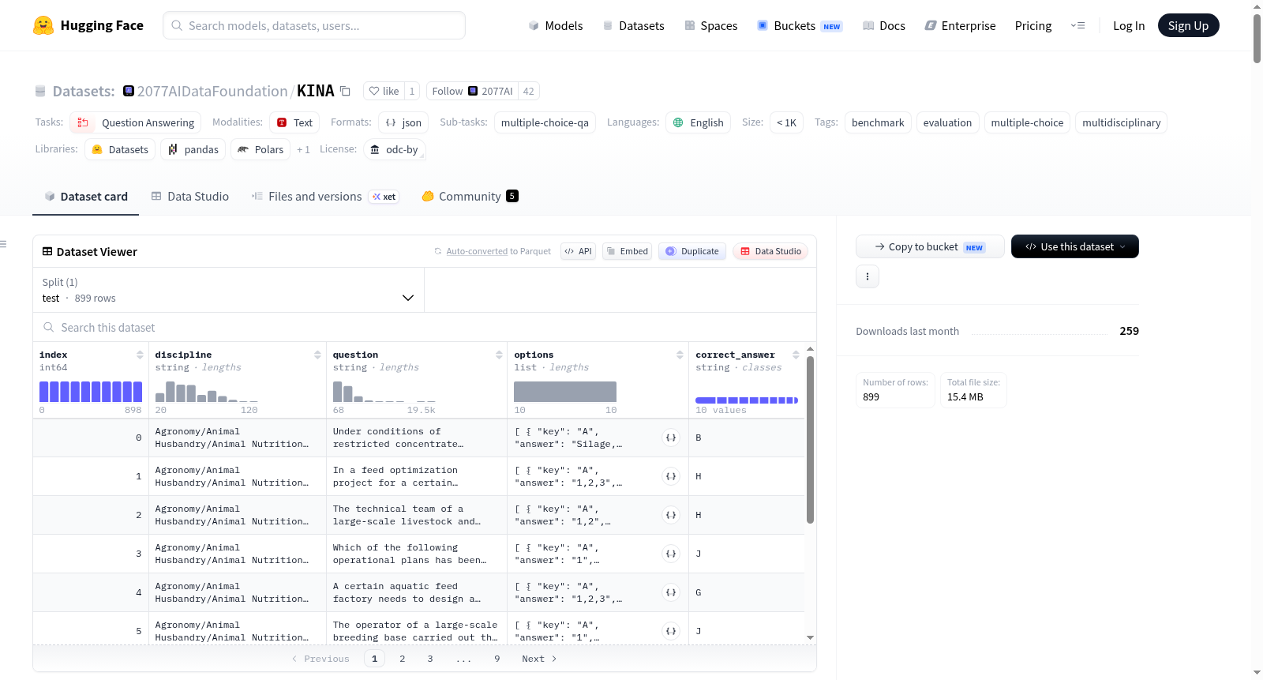
Task: Click the discipline lengths histogram
Action: 207,392
